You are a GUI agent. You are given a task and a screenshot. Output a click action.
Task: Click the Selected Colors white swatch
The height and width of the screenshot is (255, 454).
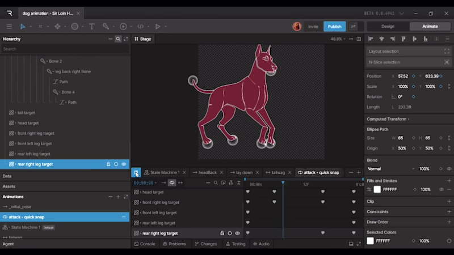click(x=370, y=241)
